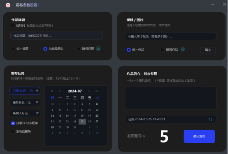
Task: Open the 所有人可见 visibility dropdown
Action: pos(25,113)
